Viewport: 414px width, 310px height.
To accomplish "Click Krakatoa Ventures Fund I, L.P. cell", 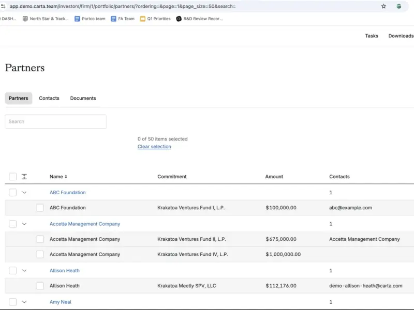I will pos(191,208).
